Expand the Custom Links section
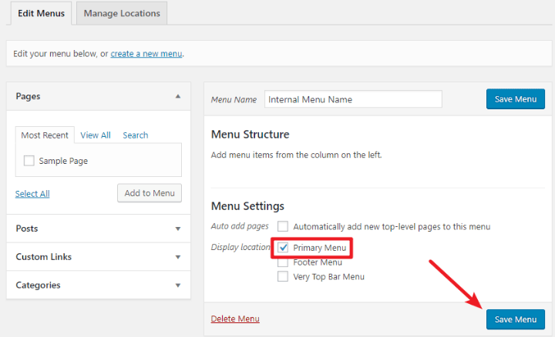 [178, 257]
